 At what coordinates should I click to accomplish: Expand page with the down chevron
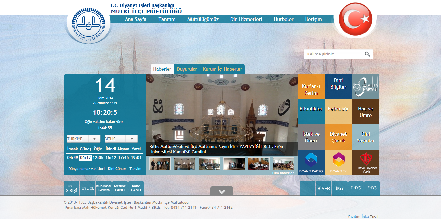coord(221,191)
